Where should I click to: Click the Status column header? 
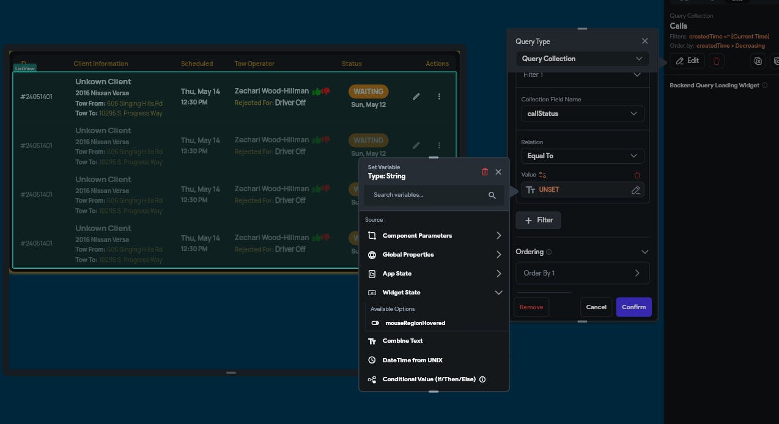tap(352, 64)
